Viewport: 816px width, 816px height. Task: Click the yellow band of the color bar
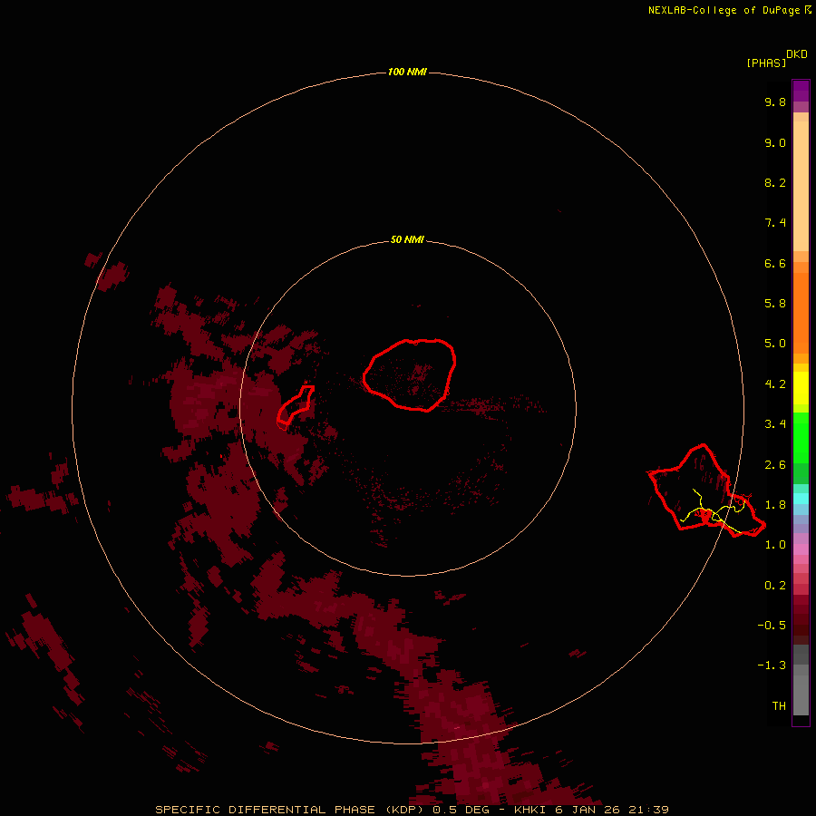click(801, 388)
